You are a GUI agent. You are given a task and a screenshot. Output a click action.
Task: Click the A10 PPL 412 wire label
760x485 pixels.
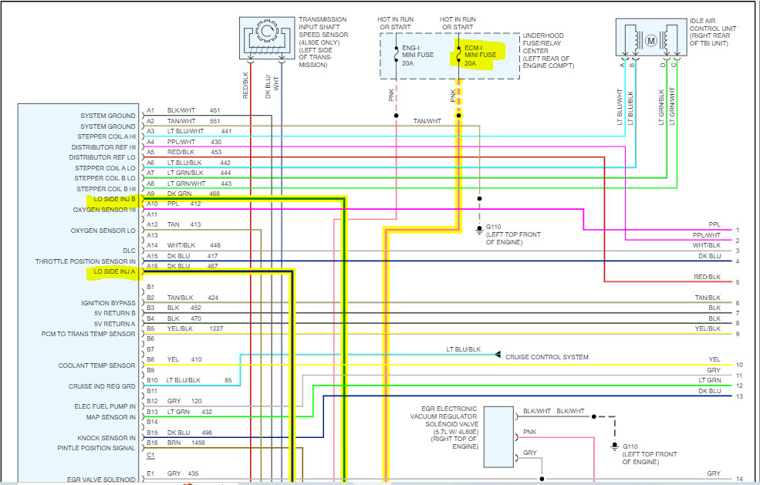pos(174,204)
